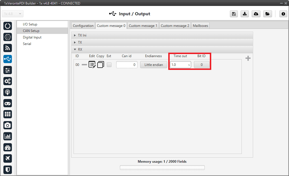289x176 pixels.
Task: Click the cloud download icon
Action: 256,14
